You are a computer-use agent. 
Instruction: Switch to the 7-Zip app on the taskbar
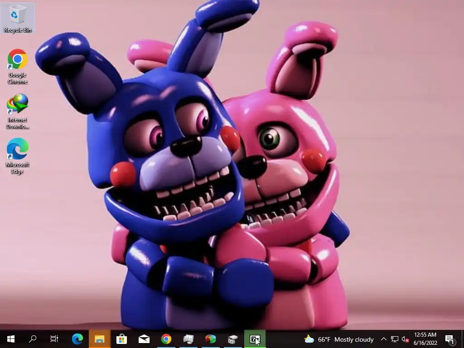pos(255,339)
